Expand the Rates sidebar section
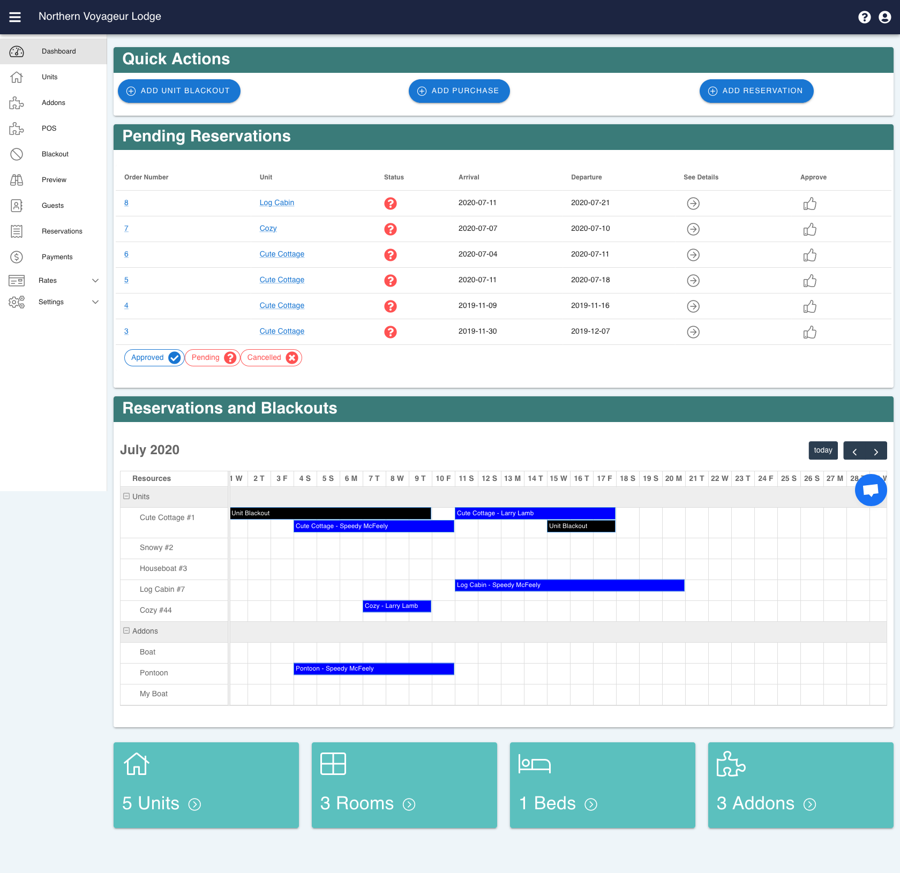 click(x=95, y=280)
